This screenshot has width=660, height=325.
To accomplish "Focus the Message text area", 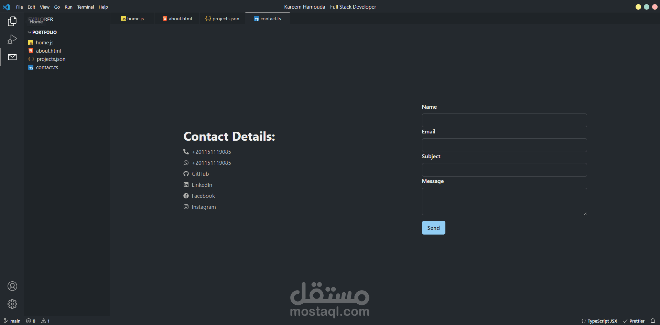I will [x=504, y=202].
